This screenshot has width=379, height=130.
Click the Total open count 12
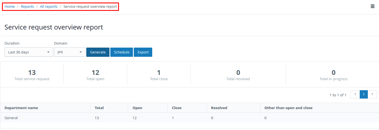96,73
